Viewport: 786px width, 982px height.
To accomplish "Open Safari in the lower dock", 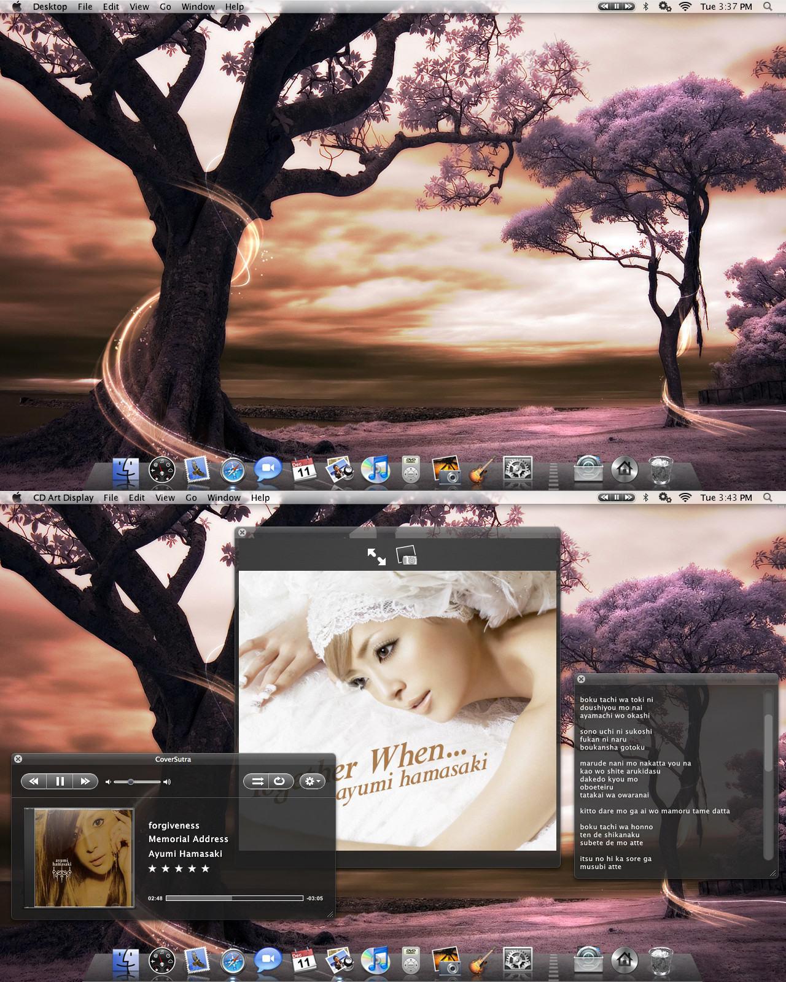I will pyautogui.click(x=233, y=962).
